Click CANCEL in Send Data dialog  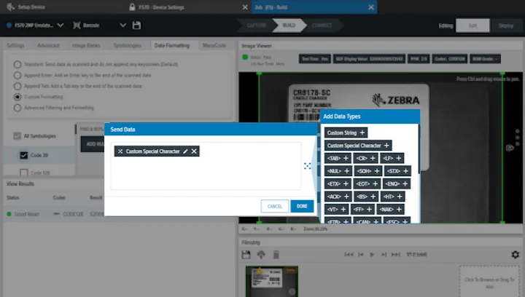(x=275, y=206)
